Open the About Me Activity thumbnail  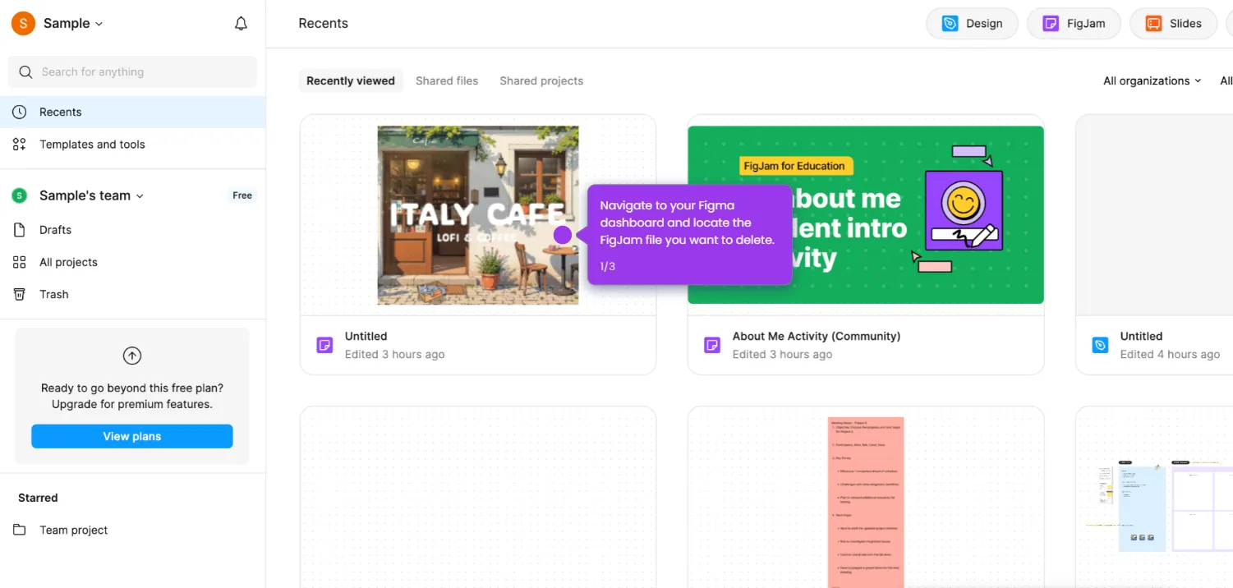pyautogui.click(x=866, y=215)
